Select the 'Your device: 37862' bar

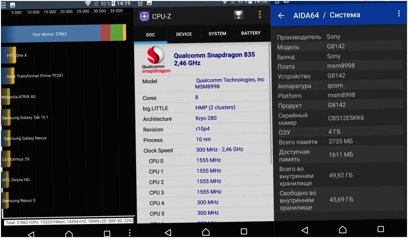(64, 34)
